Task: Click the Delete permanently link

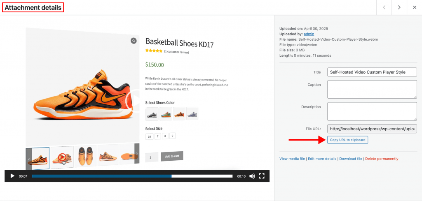Action: (x=382, y=159)
